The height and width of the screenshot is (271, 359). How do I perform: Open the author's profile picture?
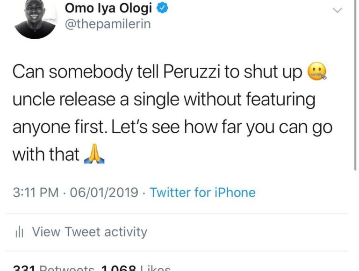(x=36, y=19)
